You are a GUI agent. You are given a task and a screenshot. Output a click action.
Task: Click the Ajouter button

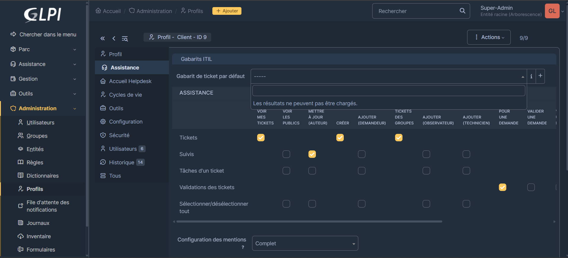pyautogui.click(x=227, y=11)
